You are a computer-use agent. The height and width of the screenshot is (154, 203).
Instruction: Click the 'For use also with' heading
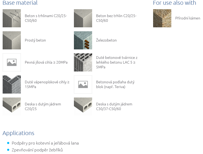pyautogui.click(x=174, y=3)
